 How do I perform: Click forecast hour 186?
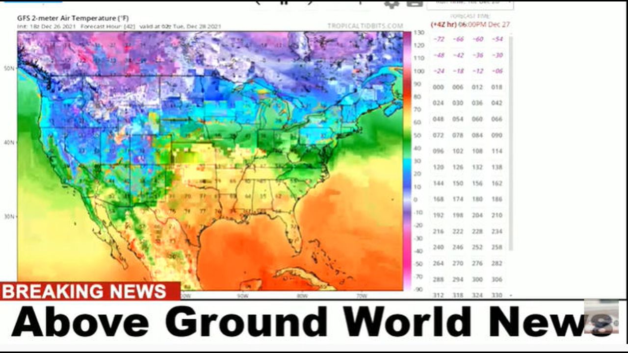[497, 199]
